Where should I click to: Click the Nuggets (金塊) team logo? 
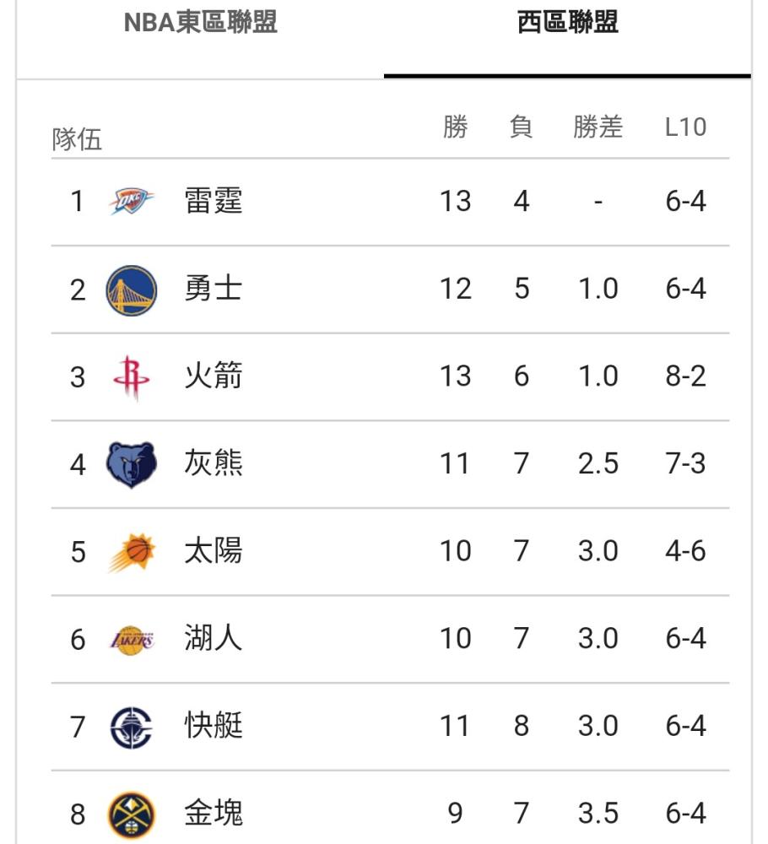(132, 815)
